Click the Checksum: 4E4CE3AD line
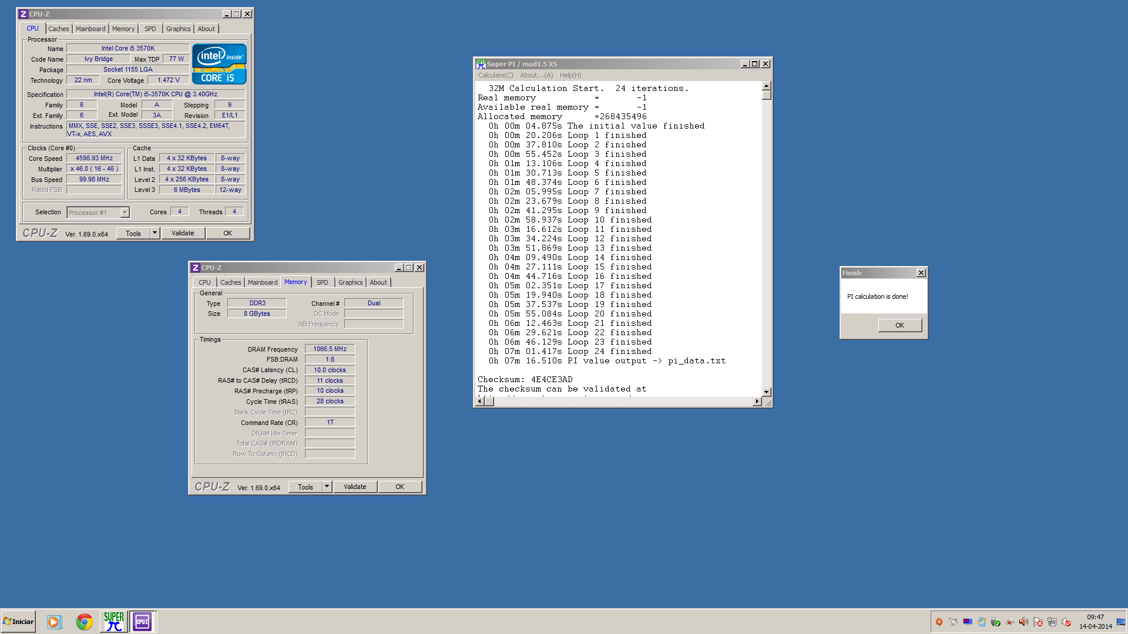This screenshot has width=1128, height=634. (525, 380)
